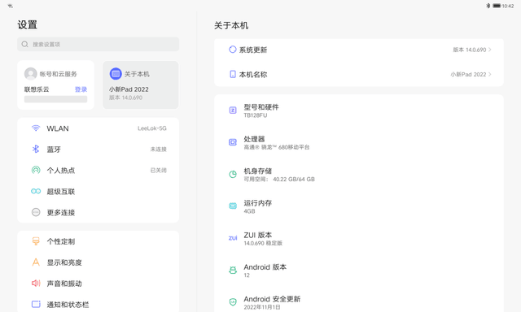Click the 运行内存 memory icon

tap(233, 206)
